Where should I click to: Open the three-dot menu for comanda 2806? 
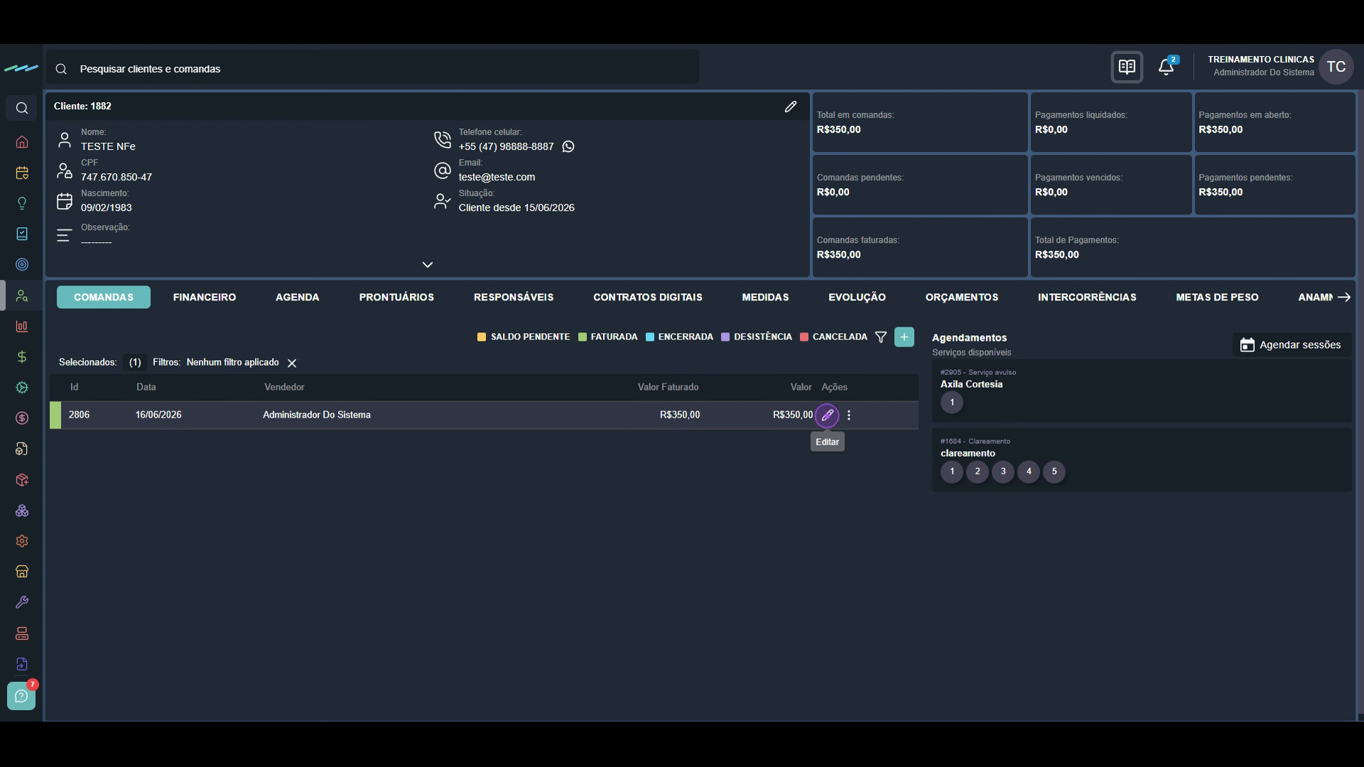click(849, 415)
